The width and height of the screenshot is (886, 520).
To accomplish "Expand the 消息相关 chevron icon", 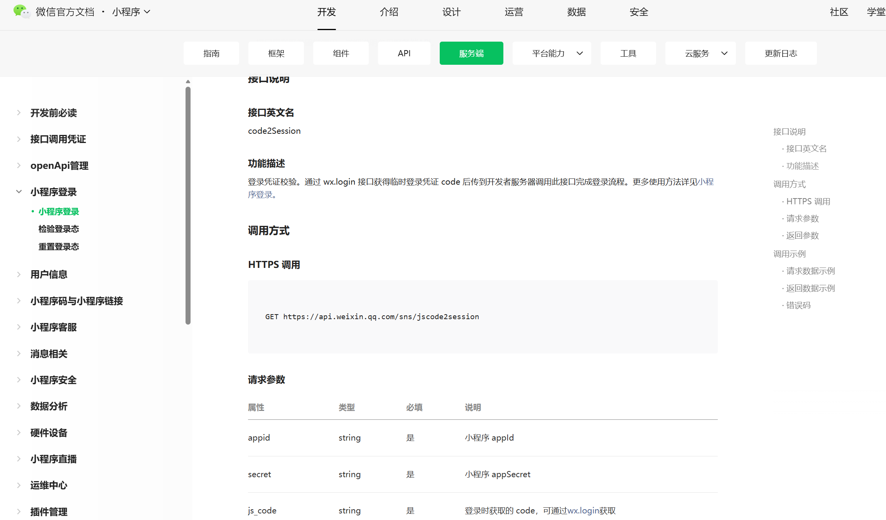I will coord(19,353).
